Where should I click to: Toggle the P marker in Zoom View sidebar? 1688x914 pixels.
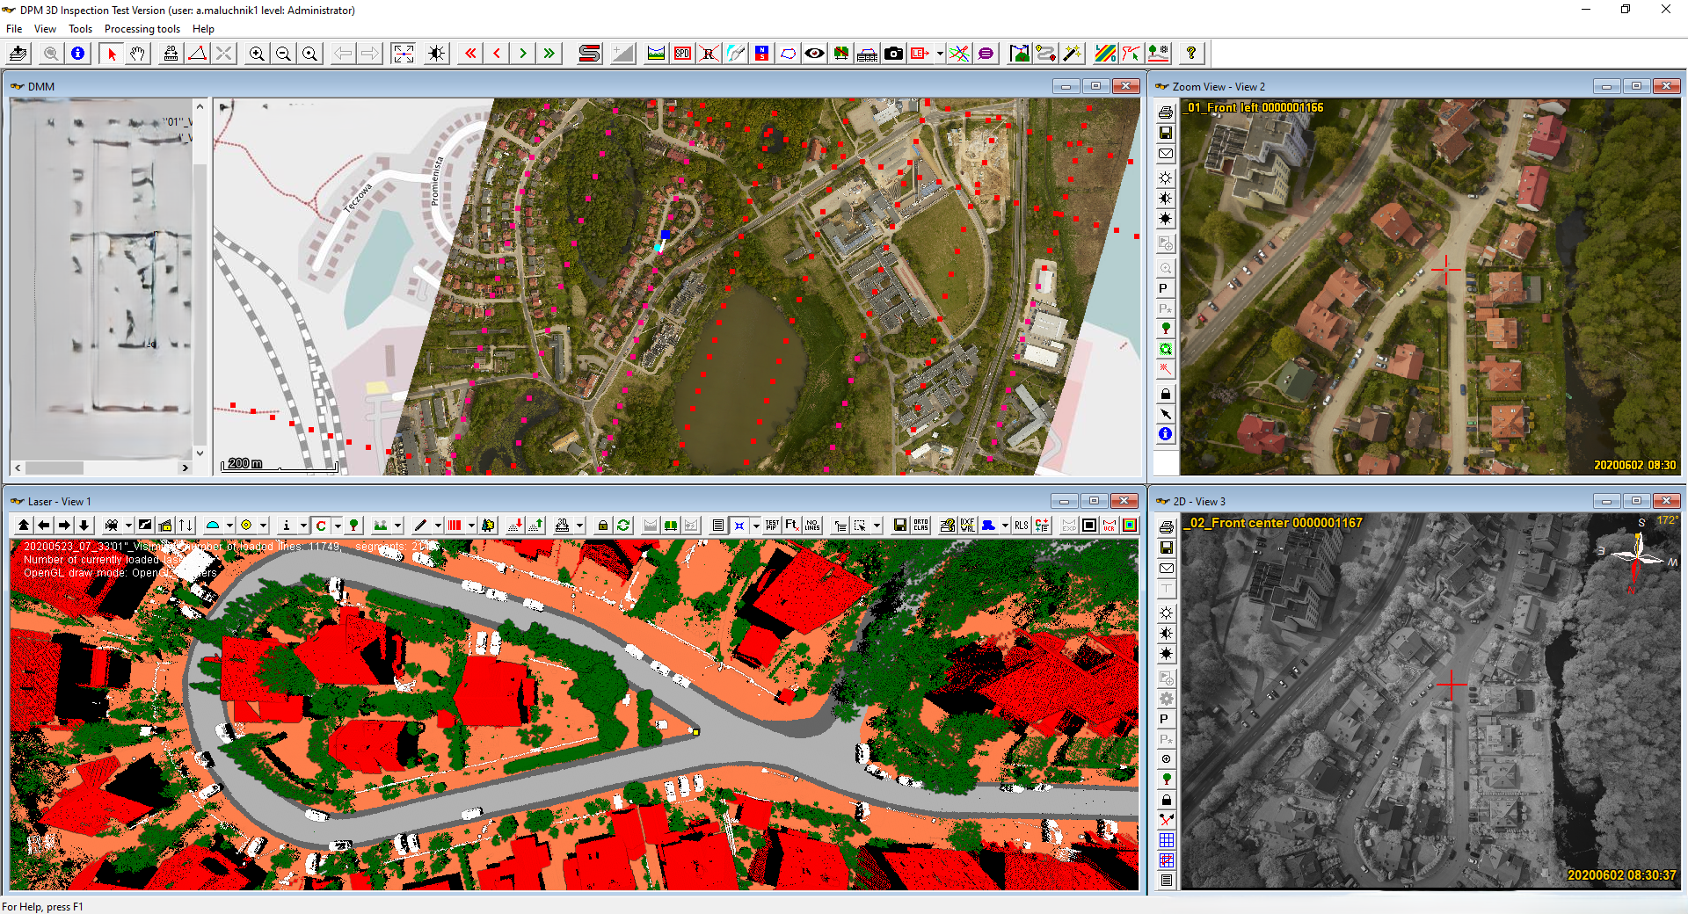point(1163,288)
